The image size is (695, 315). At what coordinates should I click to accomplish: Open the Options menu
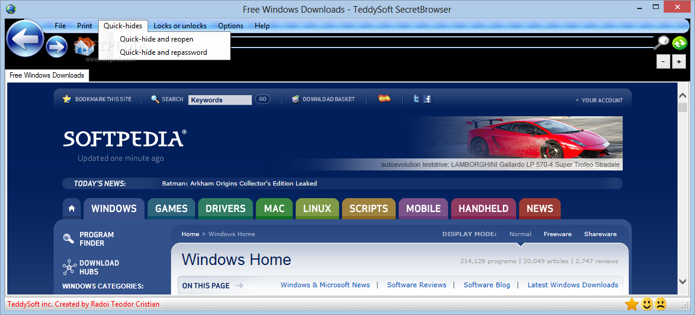(x=231, y=26)
